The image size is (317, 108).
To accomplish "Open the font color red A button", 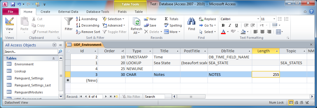I will point(223,32).
